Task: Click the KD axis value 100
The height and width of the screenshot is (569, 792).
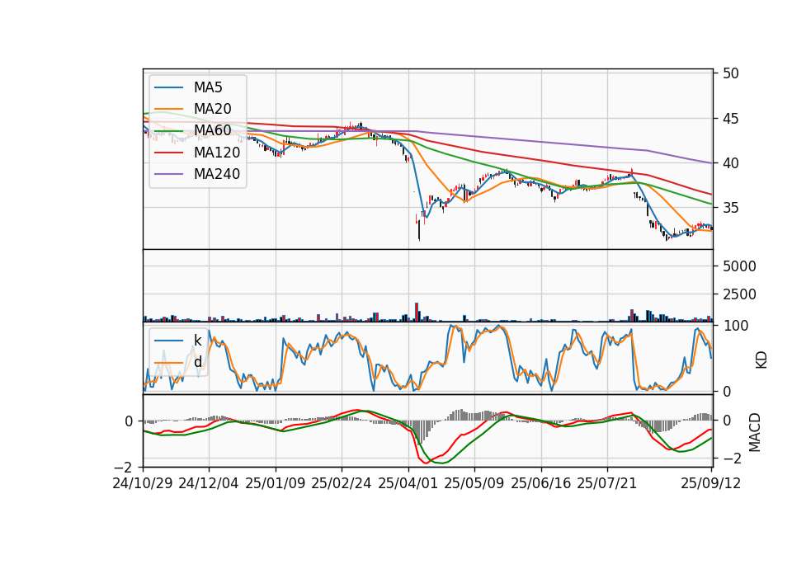Action: pyautogui.click(x=736, y=326)
